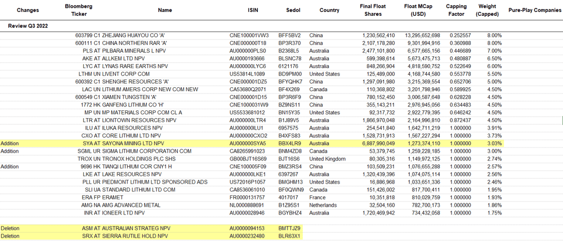Select float shares '6,887,990,049'
563x241 pixels.
[x=378, y=144]
